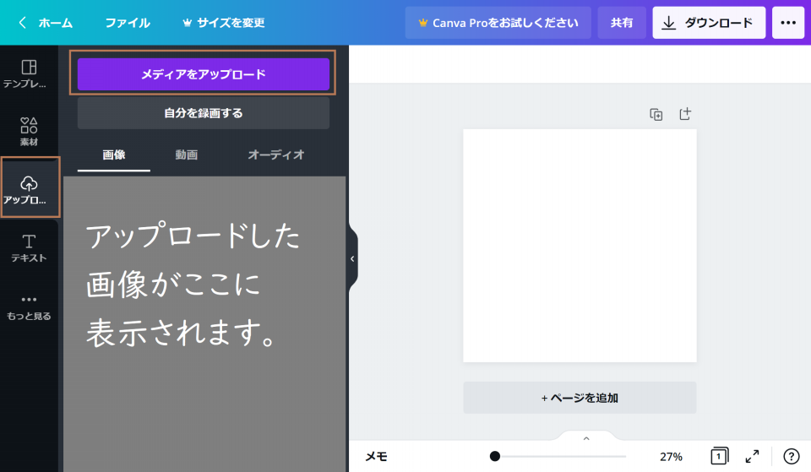Select the テキスト text tool icon
The height and width of the screenshot is (472, 811).
29,247
